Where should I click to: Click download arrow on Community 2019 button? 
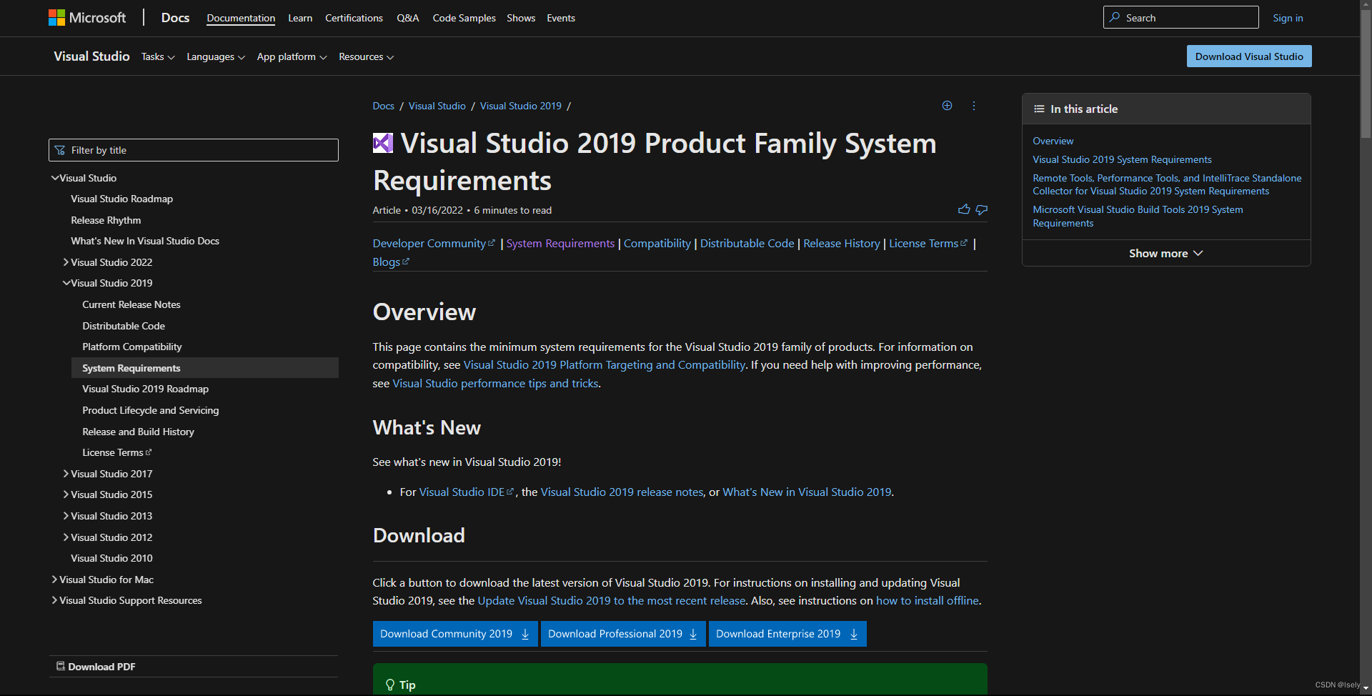point(525,634)
